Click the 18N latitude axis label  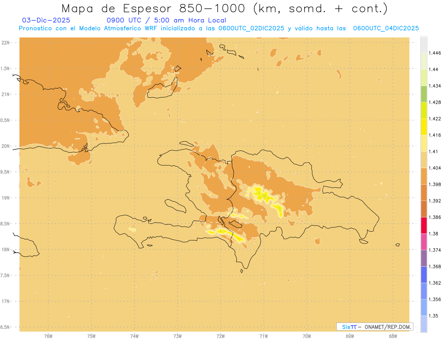pyautogui.click(x=6, y=250)
